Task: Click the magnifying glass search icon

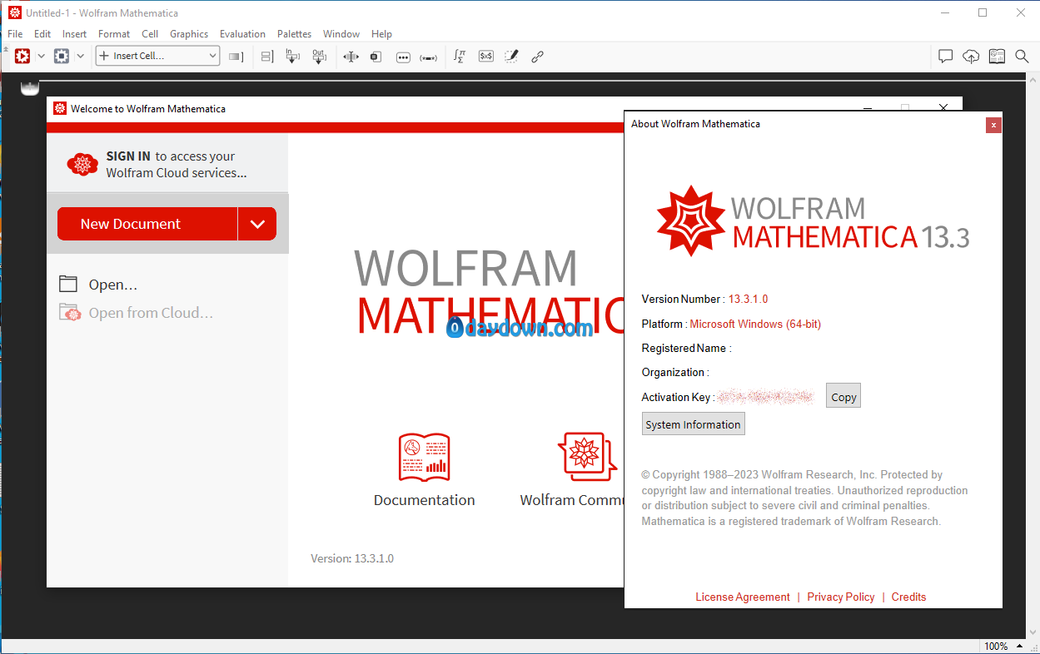Action: 1022,57
